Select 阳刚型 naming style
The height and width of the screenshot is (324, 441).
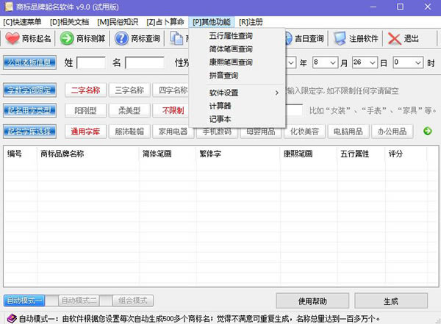click(85, 111)
